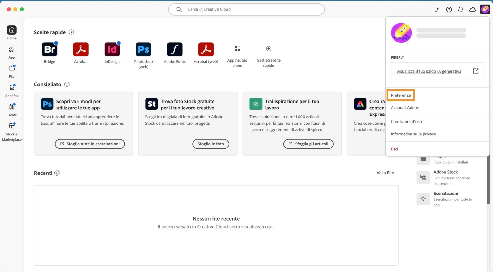Select File in the left sidebar

point(12,71)
